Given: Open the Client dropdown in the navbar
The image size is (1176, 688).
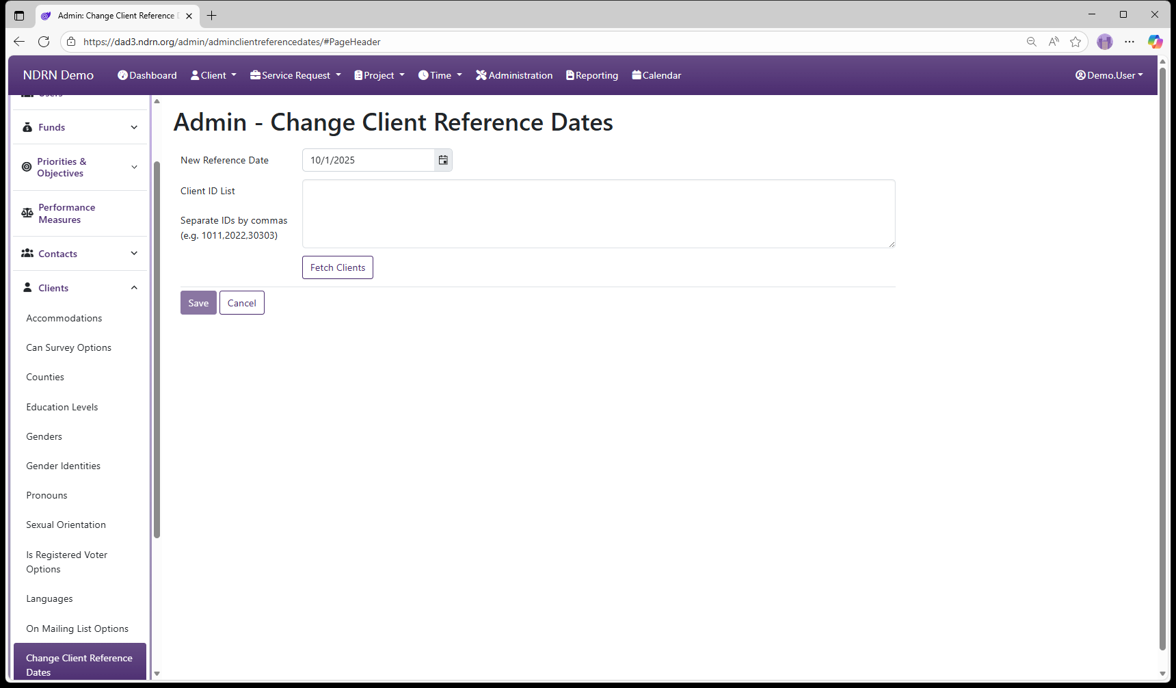Looking at the screenshot, I should pos(213,75).
